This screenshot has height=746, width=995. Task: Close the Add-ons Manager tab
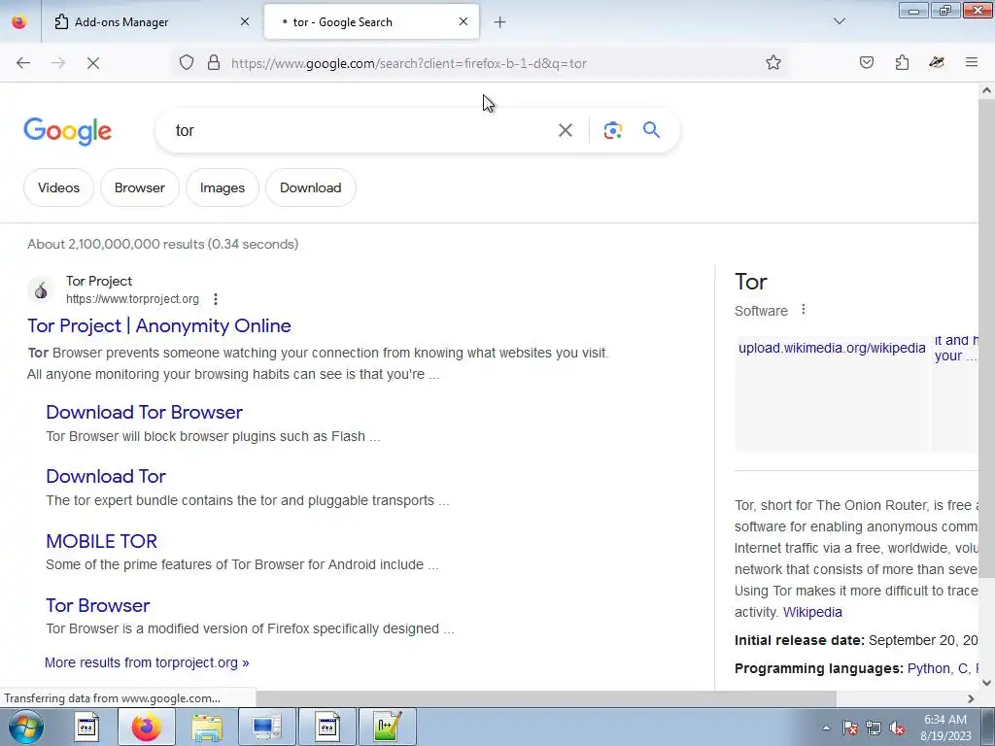coord(245,21)
